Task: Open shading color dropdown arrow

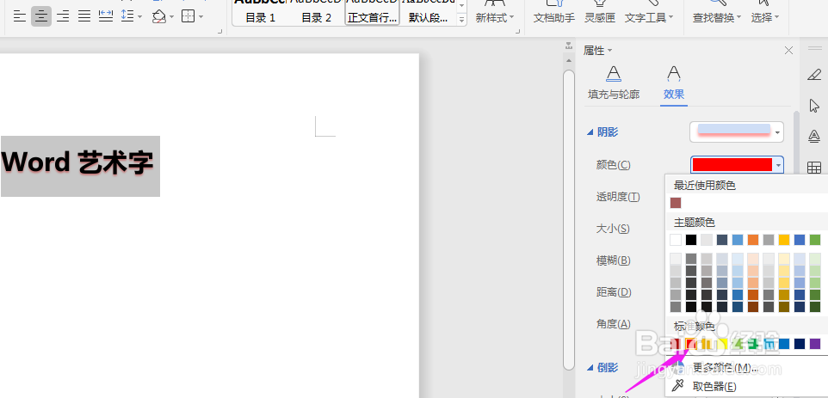Action: 171,17
